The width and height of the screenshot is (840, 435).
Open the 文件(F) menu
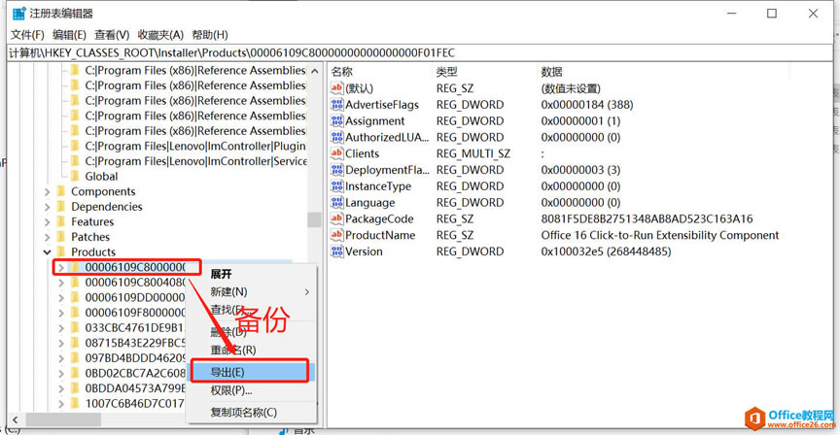coord(27,35)
